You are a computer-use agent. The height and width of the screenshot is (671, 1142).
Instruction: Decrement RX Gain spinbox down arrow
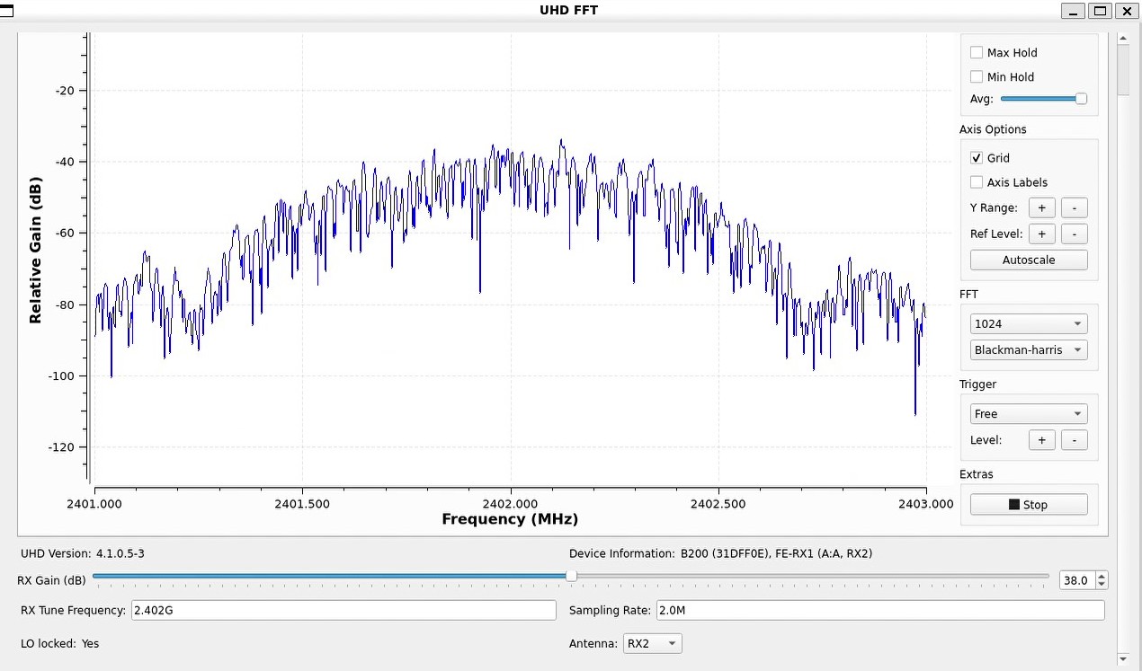[1102, 585]
